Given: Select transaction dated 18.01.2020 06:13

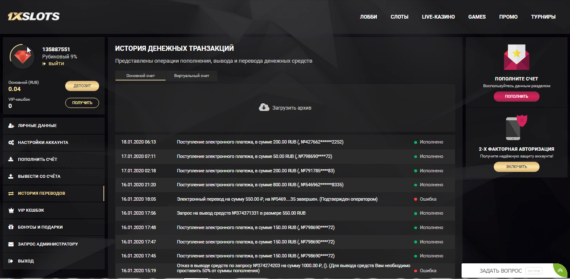Looking at the screenshot, I should pyautogui.click(x=285, y=142).
